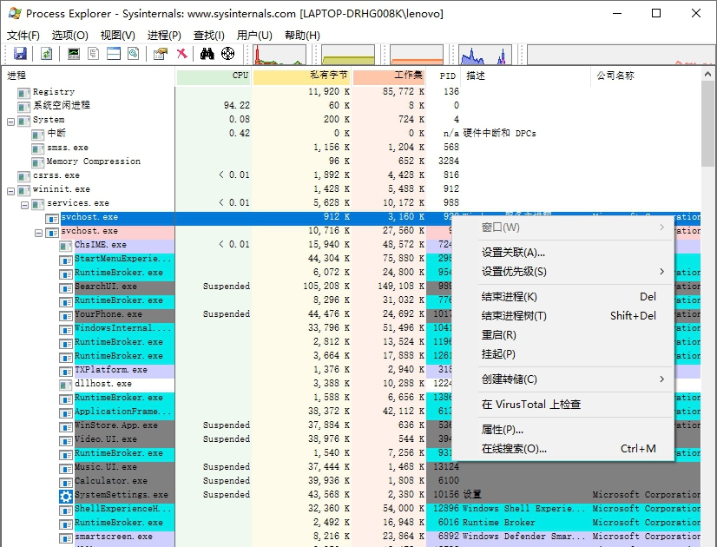
Task: Collapse the System process tree node
Action: tap(10, 120)
